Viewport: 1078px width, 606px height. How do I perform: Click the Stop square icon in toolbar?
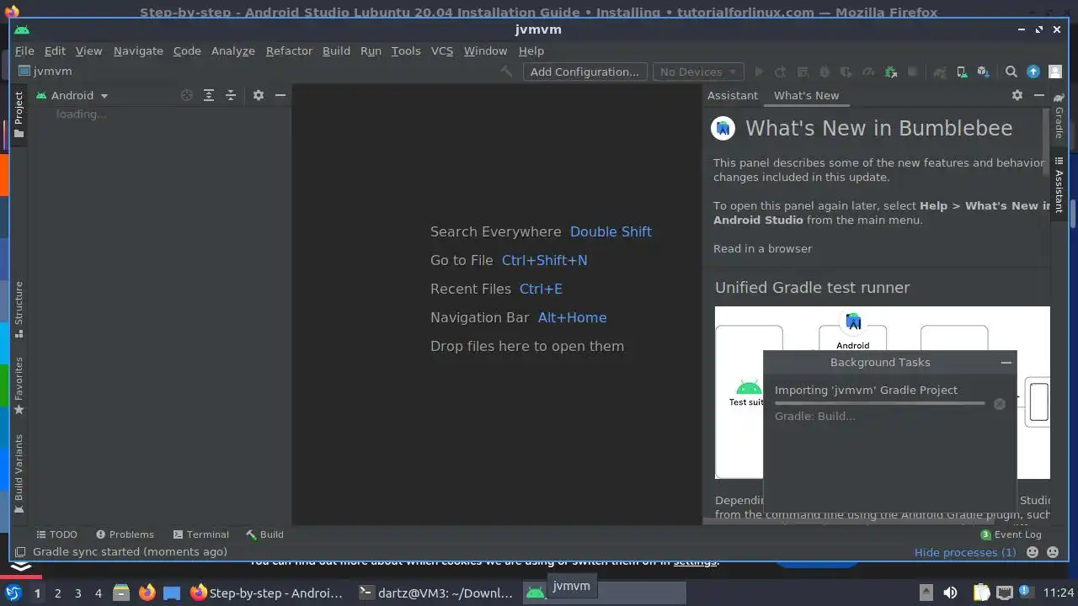(x=912, y=72)
